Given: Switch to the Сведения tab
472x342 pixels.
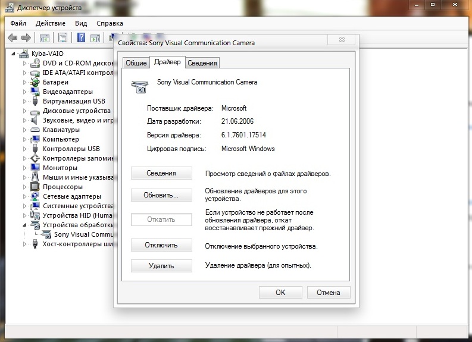Looking at the screenshot, I should [x=202, y=63].
